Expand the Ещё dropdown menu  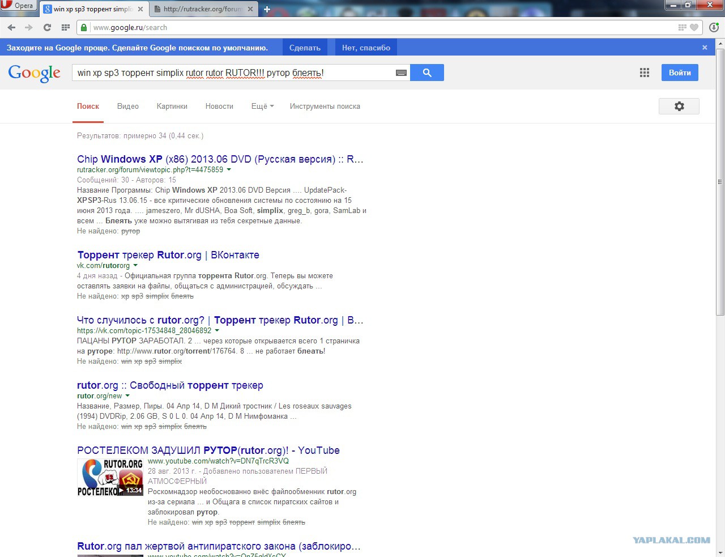click(262, 106)
